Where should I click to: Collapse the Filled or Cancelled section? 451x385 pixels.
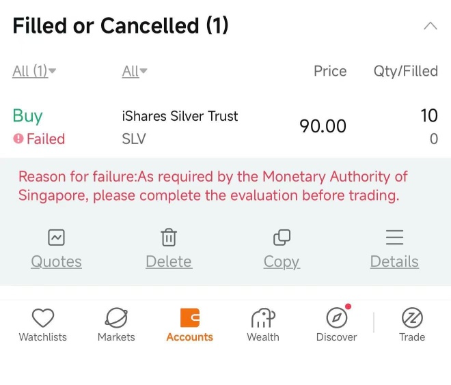[430, 26]
